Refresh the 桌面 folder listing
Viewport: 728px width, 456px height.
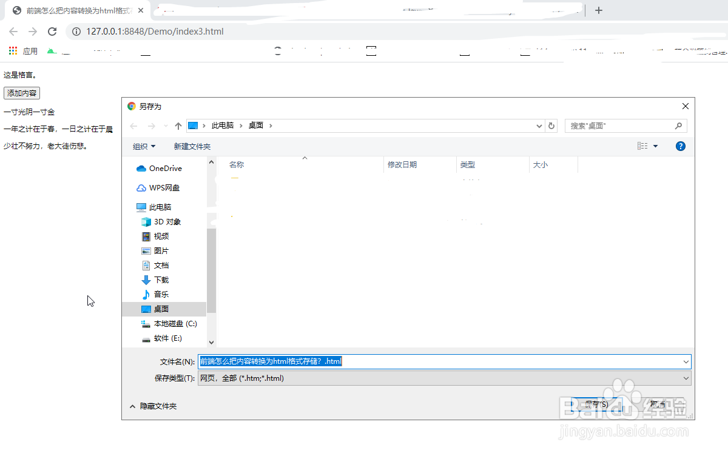(x=551, y=126)
